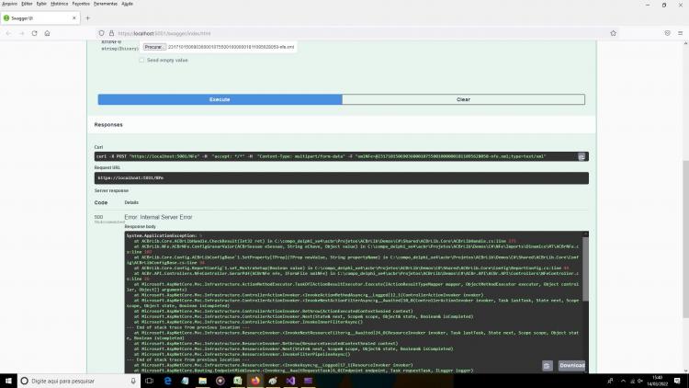Switch to Firefox in the taskbar
Image resolution: width=689 pixels, height=388 pixels.
255,381
